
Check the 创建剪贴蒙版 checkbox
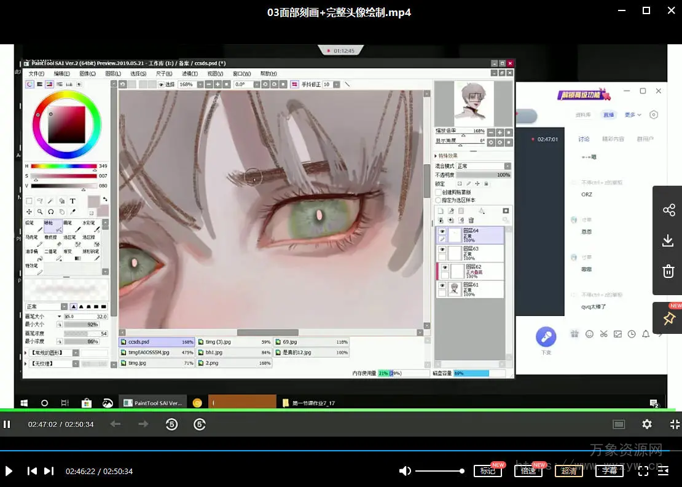(x=438, y=192)
